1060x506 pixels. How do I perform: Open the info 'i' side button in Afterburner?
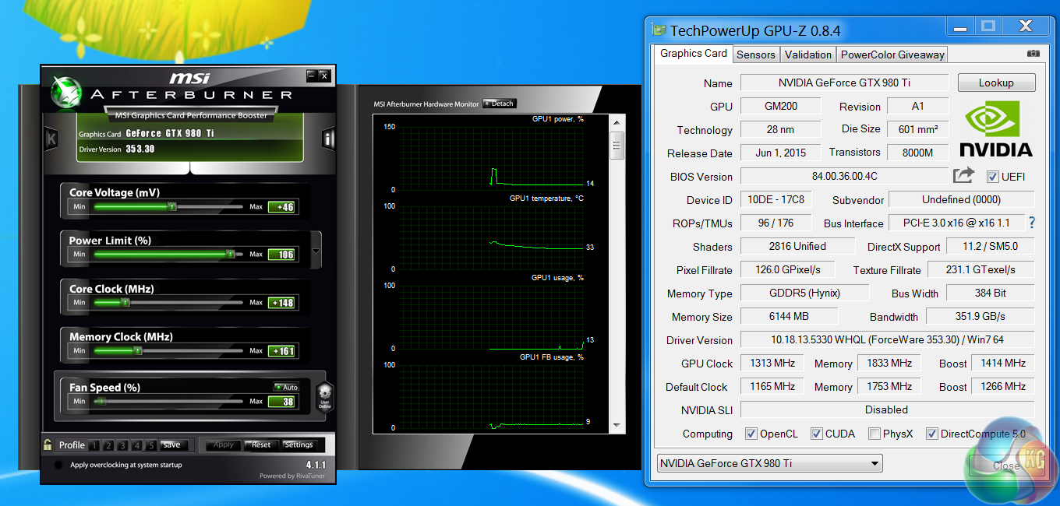coord(328,139)
